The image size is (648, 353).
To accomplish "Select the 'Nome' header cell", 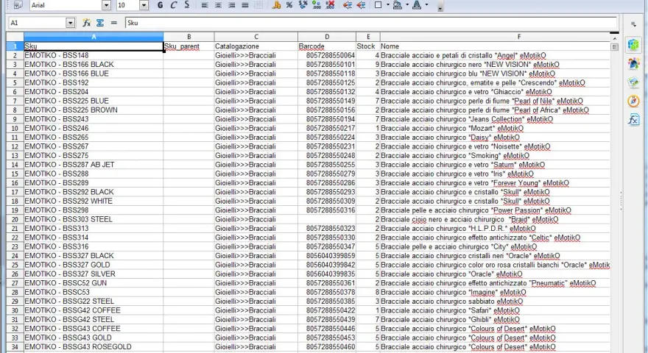I will (495, 46).
